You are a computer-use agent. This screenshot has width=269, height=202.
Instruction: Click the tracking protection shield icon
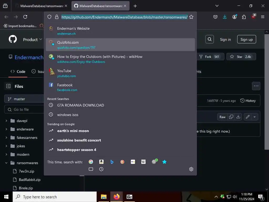click(49, 17)
